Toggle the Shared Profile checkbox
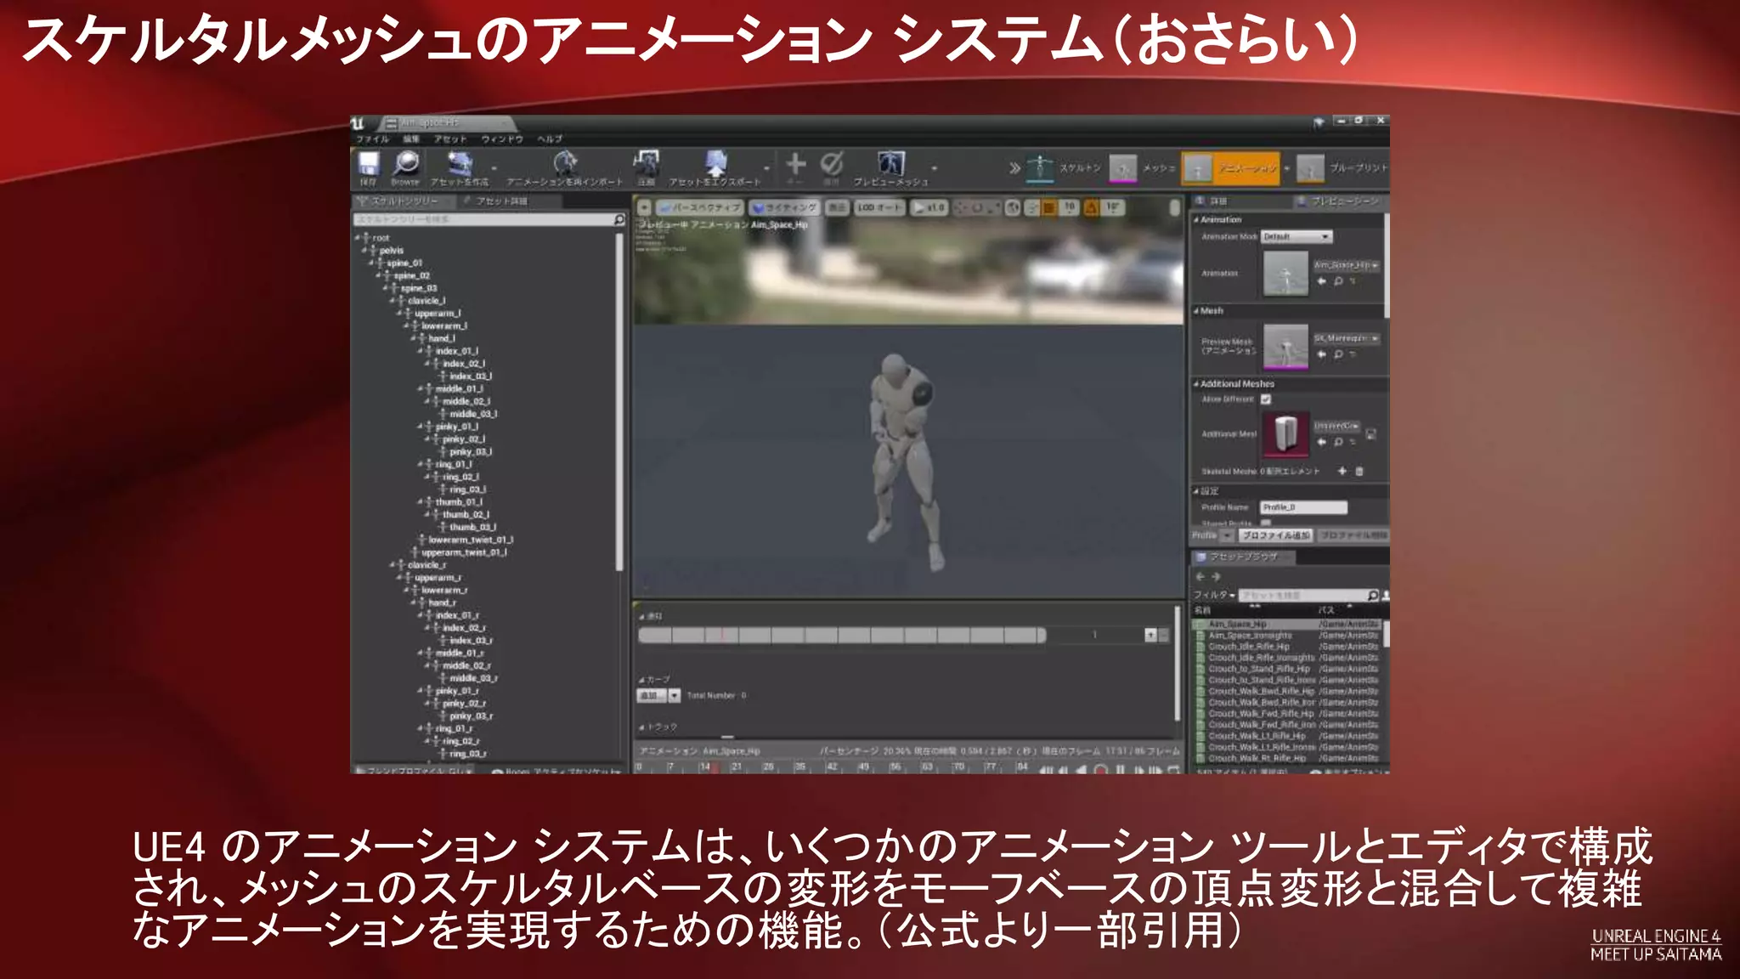Screen dimensions: 1740x979 [x=1266, y=523]
